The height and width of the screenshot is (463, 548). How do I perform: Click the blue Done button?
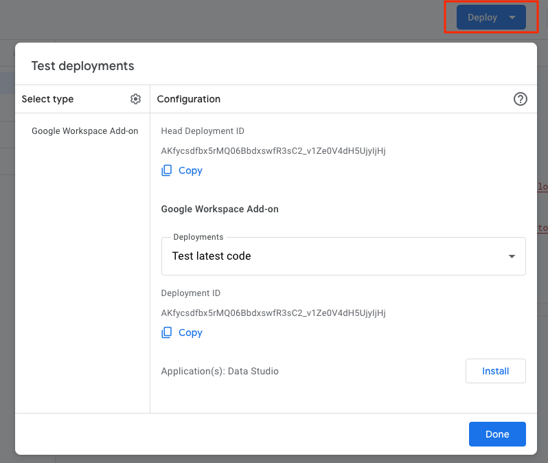click(x=497, y=434)
